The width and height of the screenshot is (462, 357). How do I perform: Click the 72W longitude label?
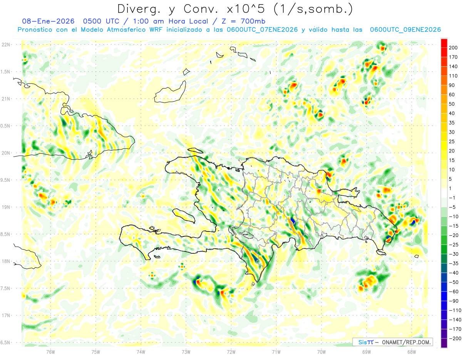click(x=231, y=352)
